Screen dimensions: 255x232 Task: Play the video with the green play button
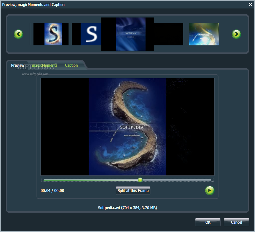[x=210, y=190]
